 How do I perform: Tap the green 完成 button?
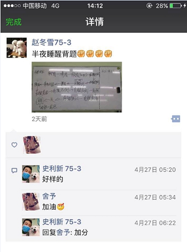coord(14,22)
